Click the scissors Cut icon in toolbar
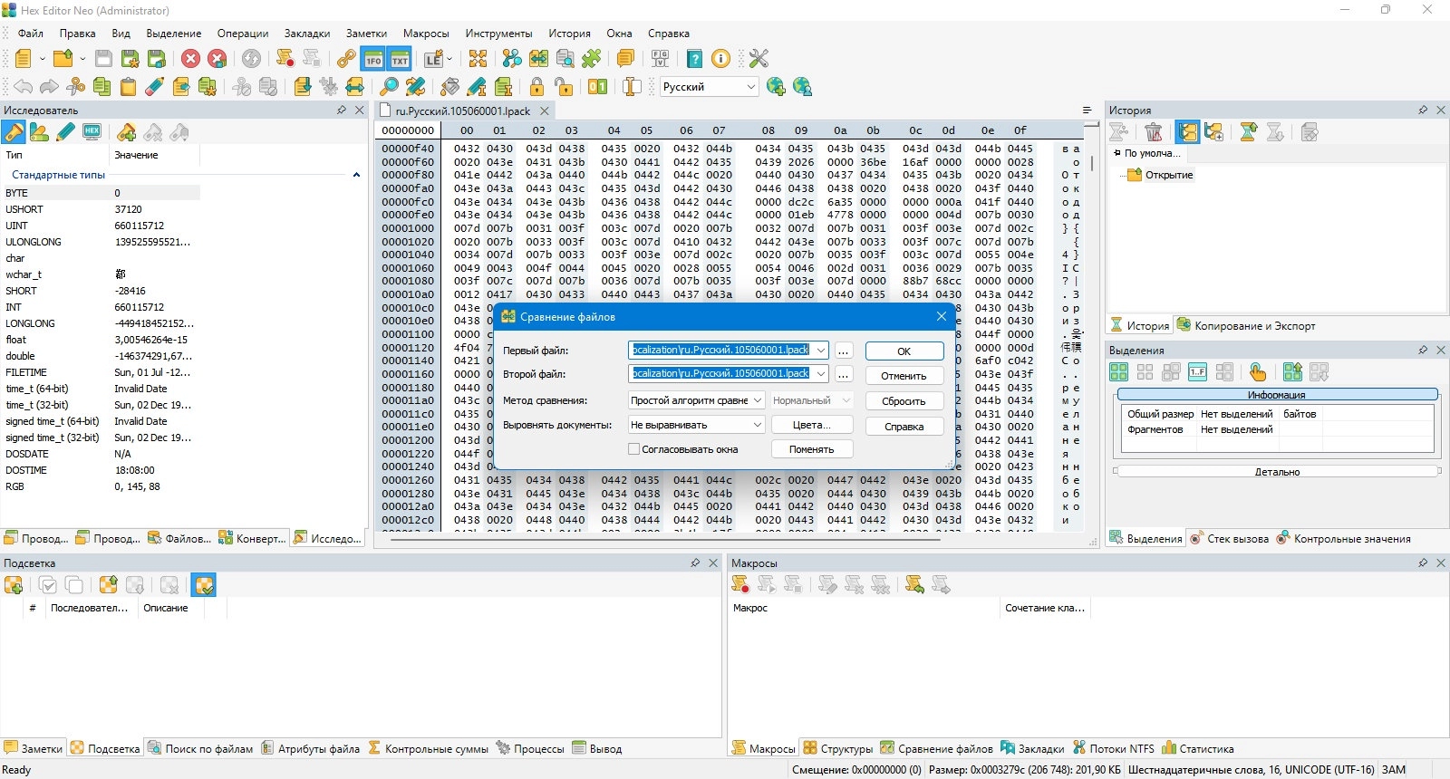 click(x=76, y=87)
